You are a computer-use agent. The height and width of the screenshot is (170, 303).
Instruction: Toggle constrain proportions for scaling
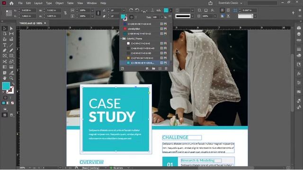pyautogui.click(x=98, y=13)
